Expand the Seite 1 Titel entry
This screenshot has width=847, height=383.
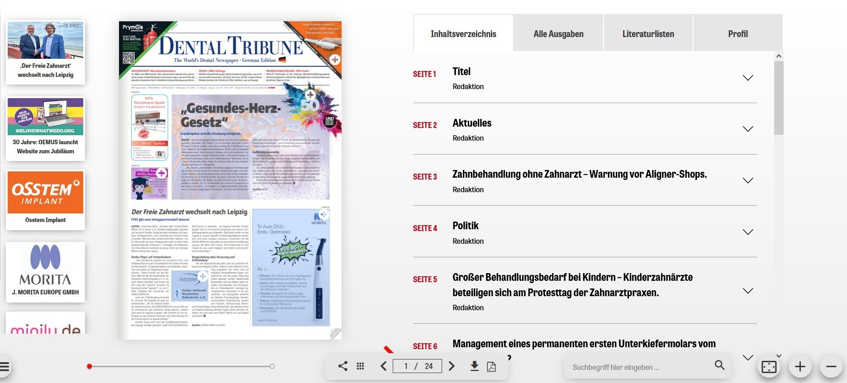click(748, 78)
